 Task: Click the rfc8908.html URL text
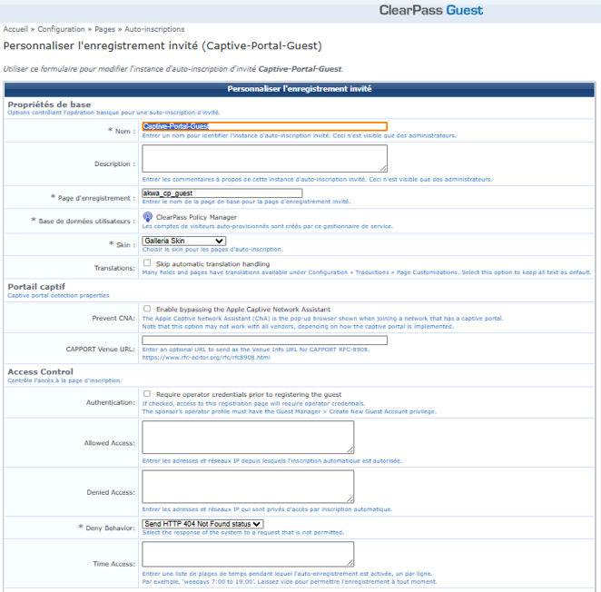point(206,358)
